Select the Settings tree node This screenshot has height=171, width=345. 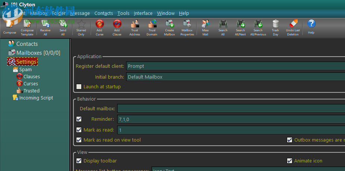[22, 62]
